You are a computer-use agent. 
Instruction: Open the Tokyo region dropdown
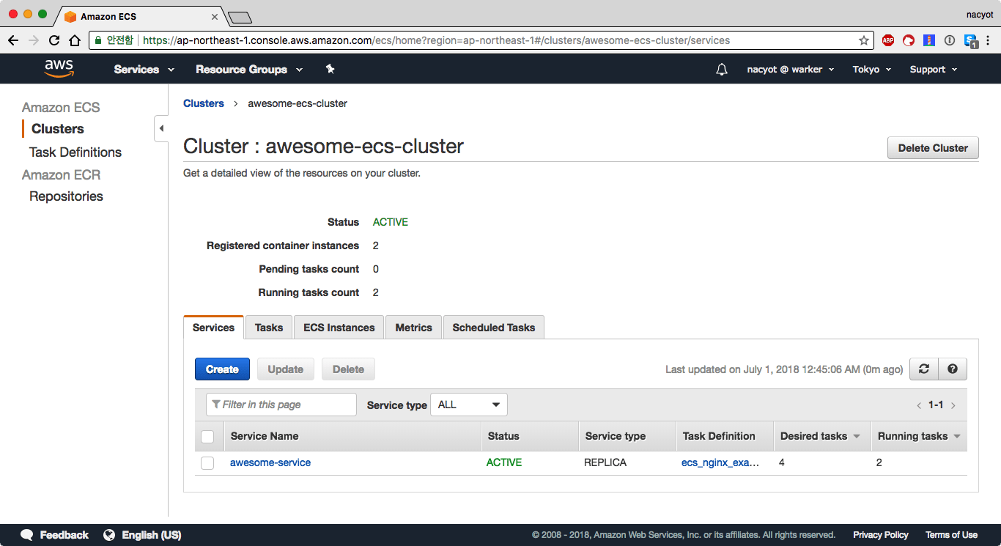pyautogui.click(x=871, y=70)
